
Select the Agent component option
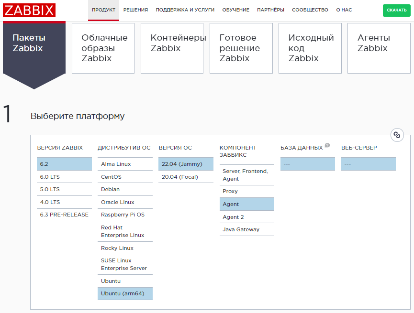(x=247, y=204)
